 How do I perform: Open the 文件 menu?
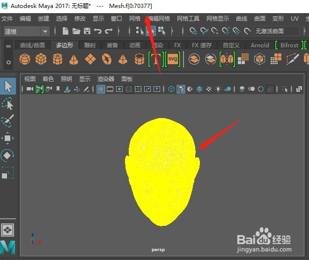[7, 19]
